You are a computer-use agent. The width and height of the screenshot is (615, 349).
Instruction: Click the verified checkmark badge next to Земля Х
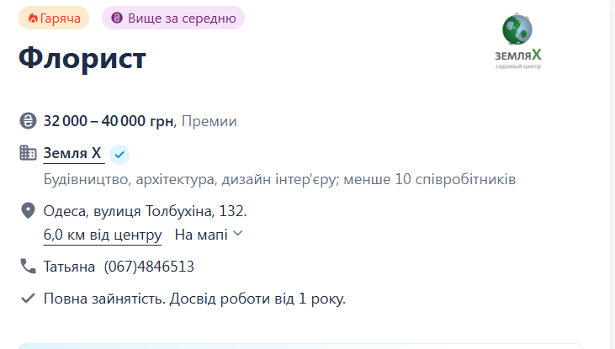119,155
